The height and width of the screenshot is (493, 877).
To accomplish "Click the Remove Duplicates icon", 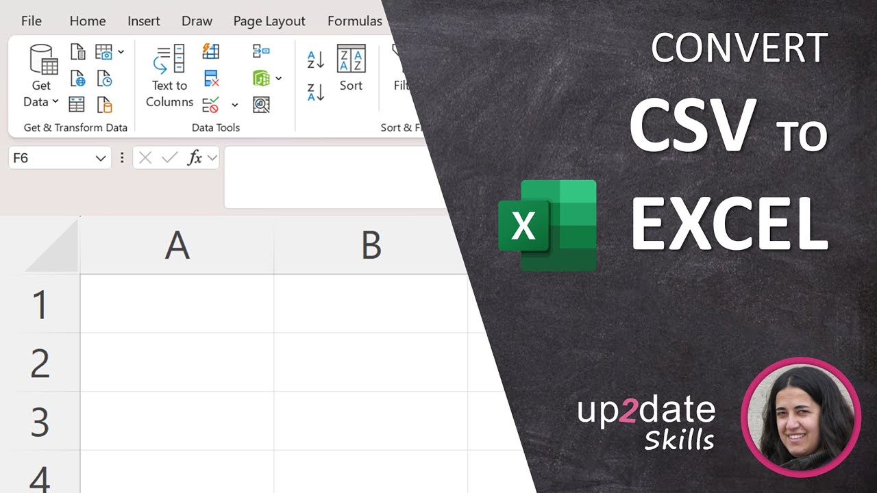I will (211, 78).
